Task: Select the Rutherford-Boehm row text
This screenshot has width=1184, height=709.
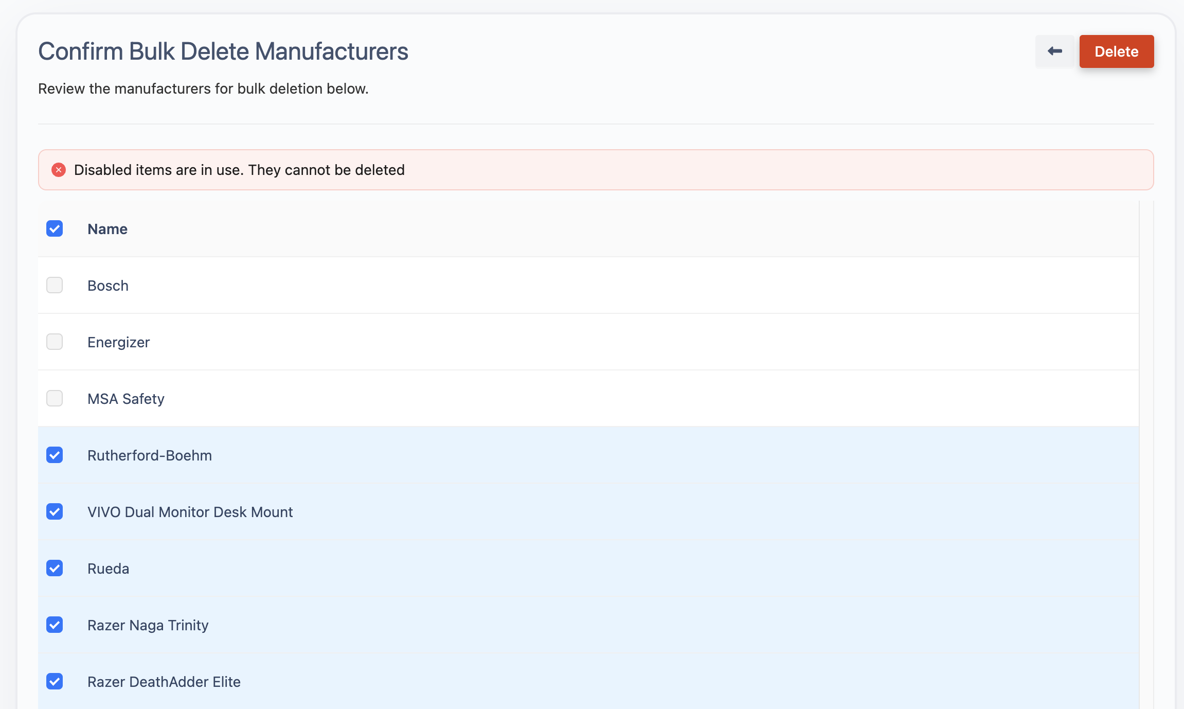Action: pos(150,455)
